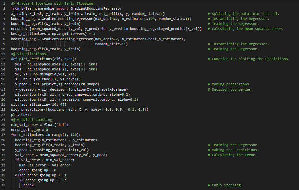Screen dimensions: 299x190
Task: Click line number 12 in the gutter
Action: [x=3, y=59]
